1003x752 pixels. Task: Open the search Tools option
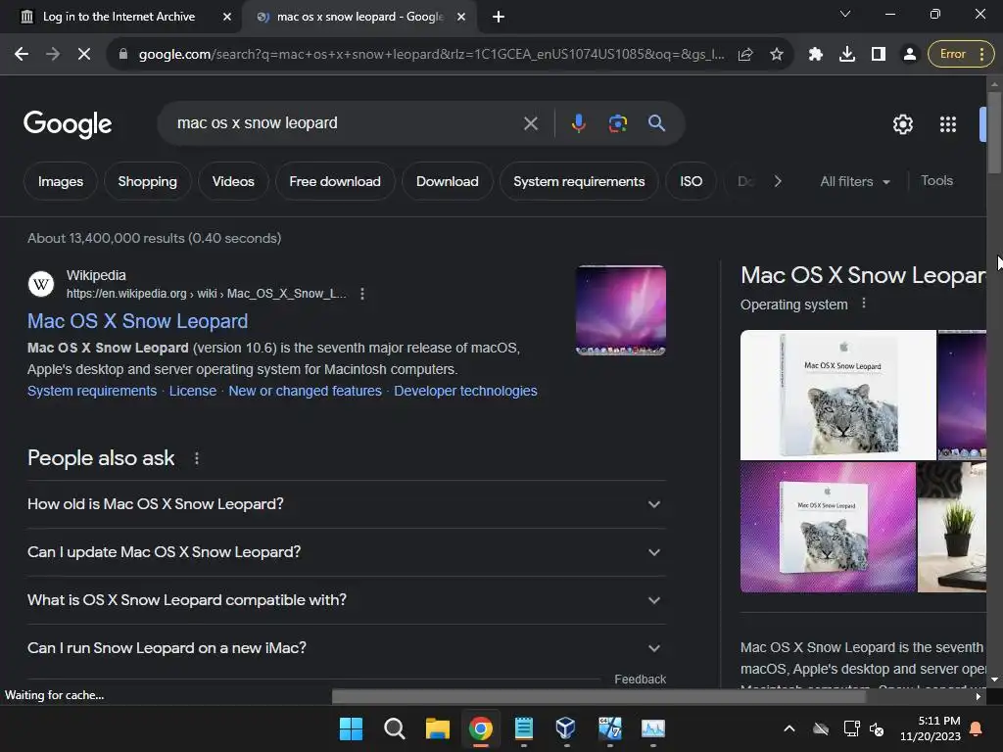click(x=937, y=181)
